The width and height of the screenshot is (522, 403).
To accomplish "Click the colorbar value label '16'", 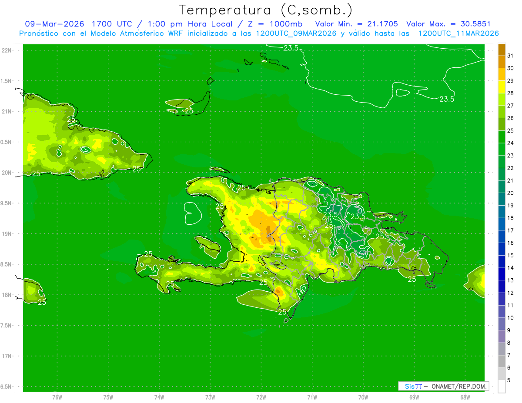I will click(511, 243).
